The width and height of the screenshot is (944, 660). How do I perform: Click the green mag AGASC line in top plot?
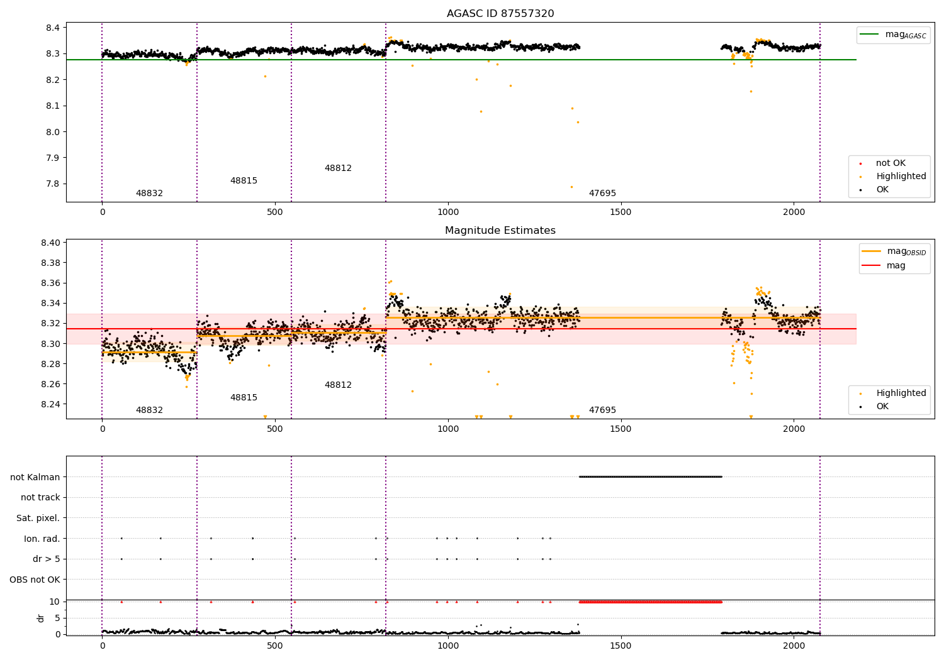click(x=461, y=60)
